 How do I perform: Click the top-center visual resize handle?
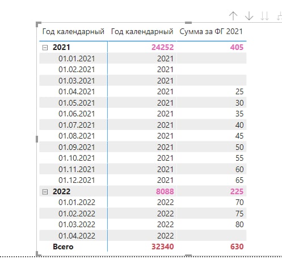point(188,23)
